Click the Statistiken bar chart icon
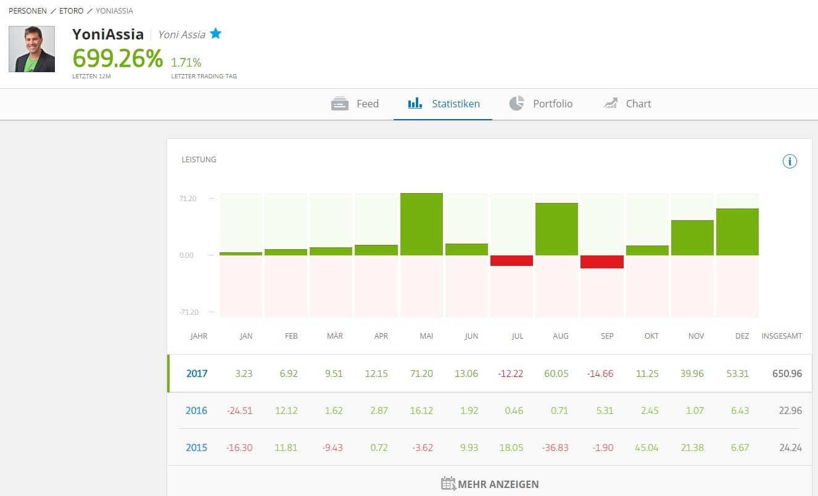This screenshot has width=818, height=496. (x=415, y=104)
